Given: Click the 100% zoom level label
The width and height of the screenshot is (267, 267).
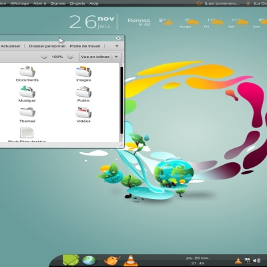Looking at the screenshot, I should 57,57.
